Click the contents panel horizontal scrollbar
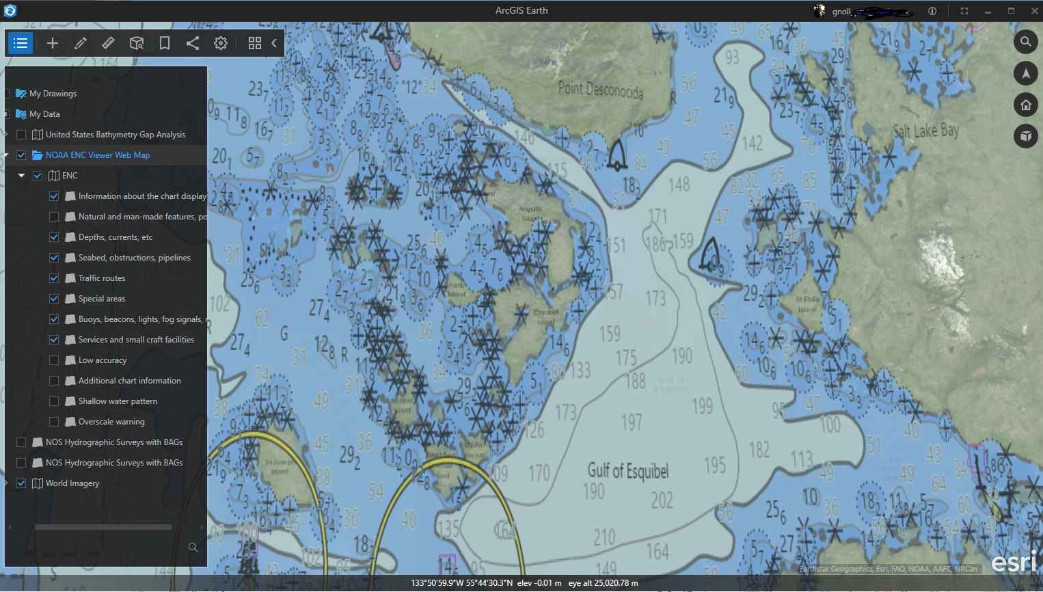 (x=103, y=527)
